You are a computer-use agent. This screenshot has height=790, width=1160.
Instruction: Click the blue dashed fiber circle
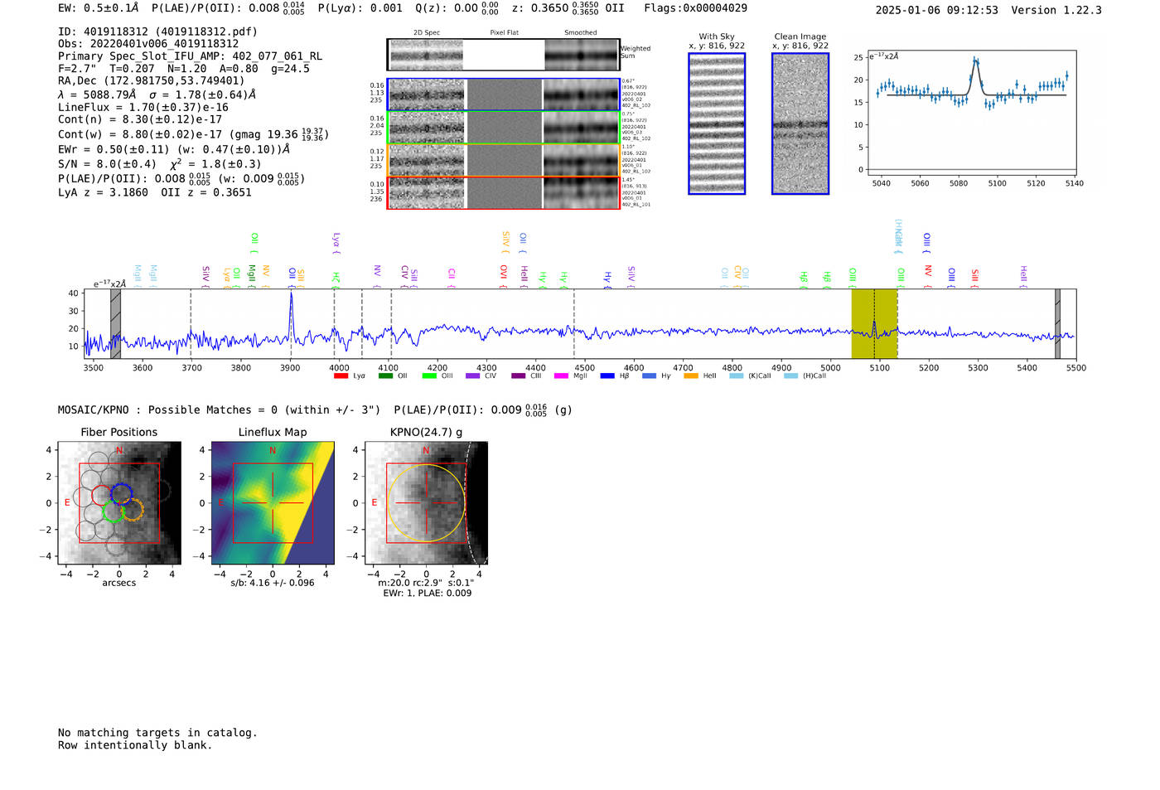(122, 494)
